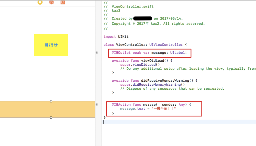The image size is (256, 146).
Task: Click the 'super.viewDidLoad()' call
Action: (140, 65)
